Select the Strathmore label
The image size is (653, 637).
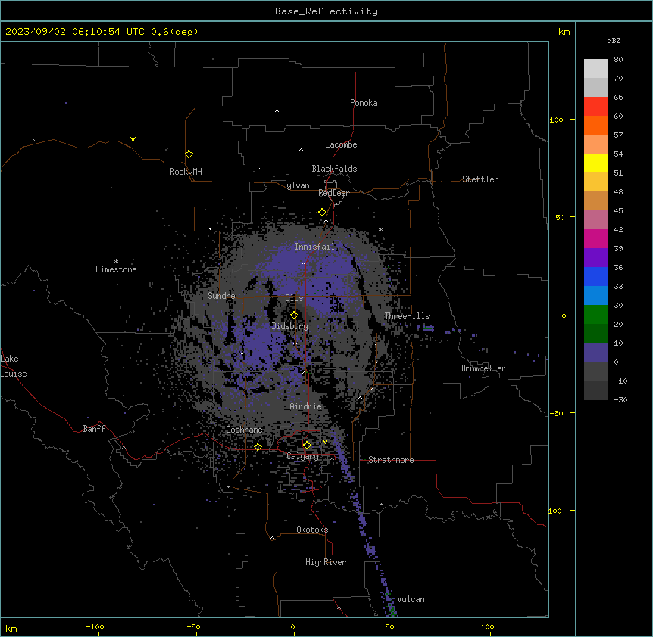(x=391, y=460)
